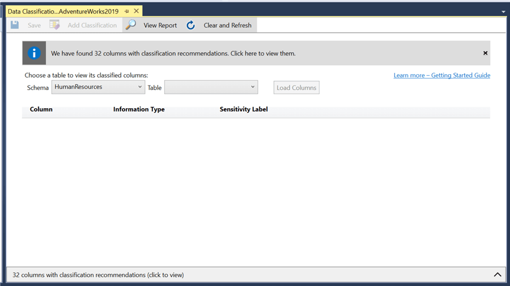
Task: Close the Data Classification tab
Action: point(136,11)
